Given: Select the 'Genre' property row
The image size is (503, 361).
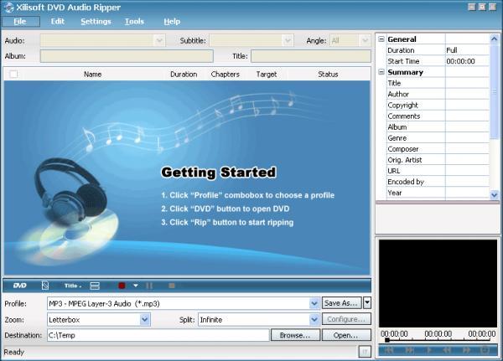Looking at the screenshot, I should 438,138.
